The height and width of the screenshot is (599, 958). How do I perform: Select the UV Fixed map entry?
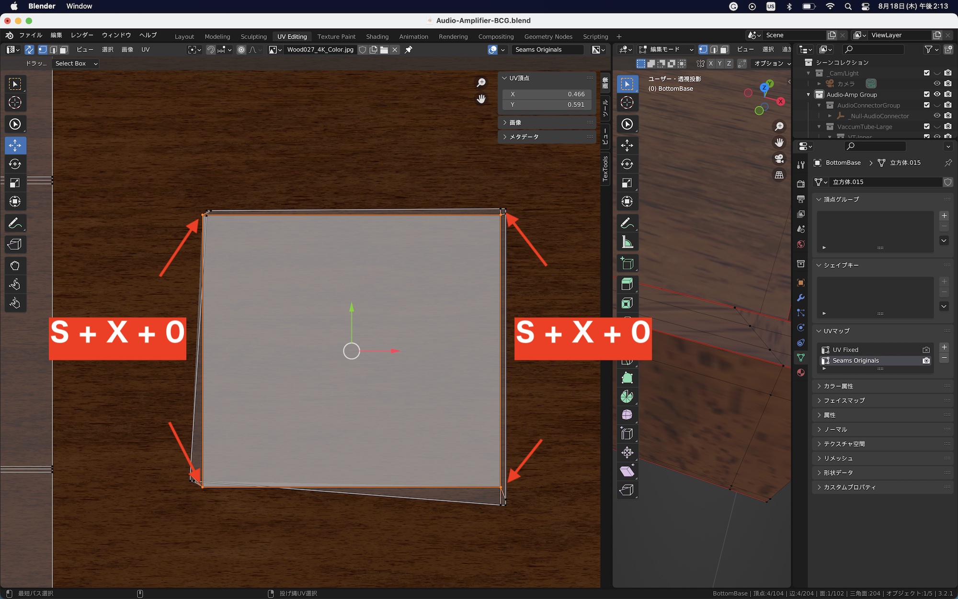click(x=845, y=350)
